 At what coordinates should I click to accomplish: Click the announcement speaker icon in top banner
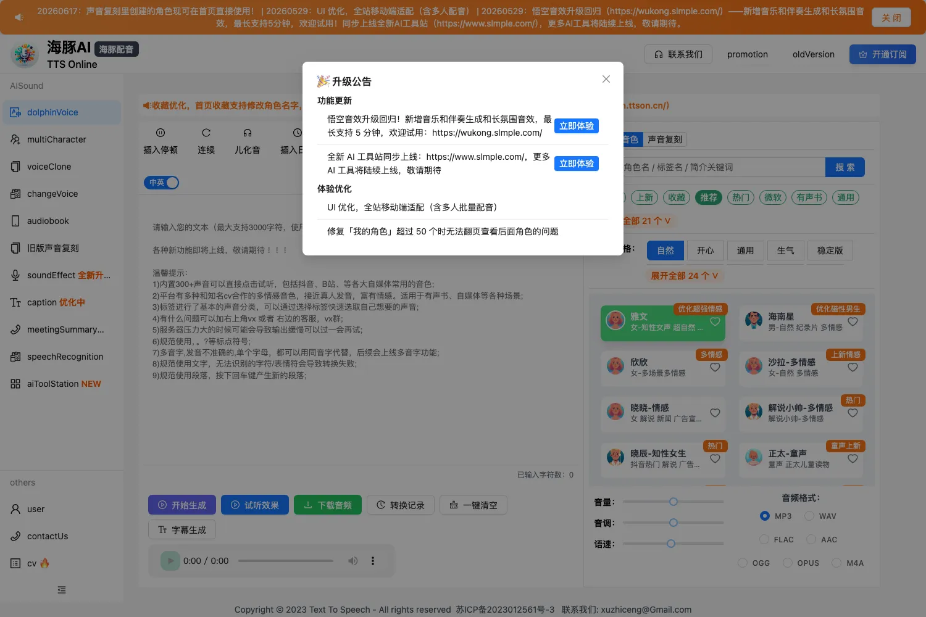pos(19,17)
